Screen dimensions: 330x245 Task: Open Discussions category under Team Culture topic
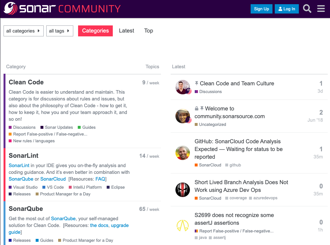click(x=208, y=92)
